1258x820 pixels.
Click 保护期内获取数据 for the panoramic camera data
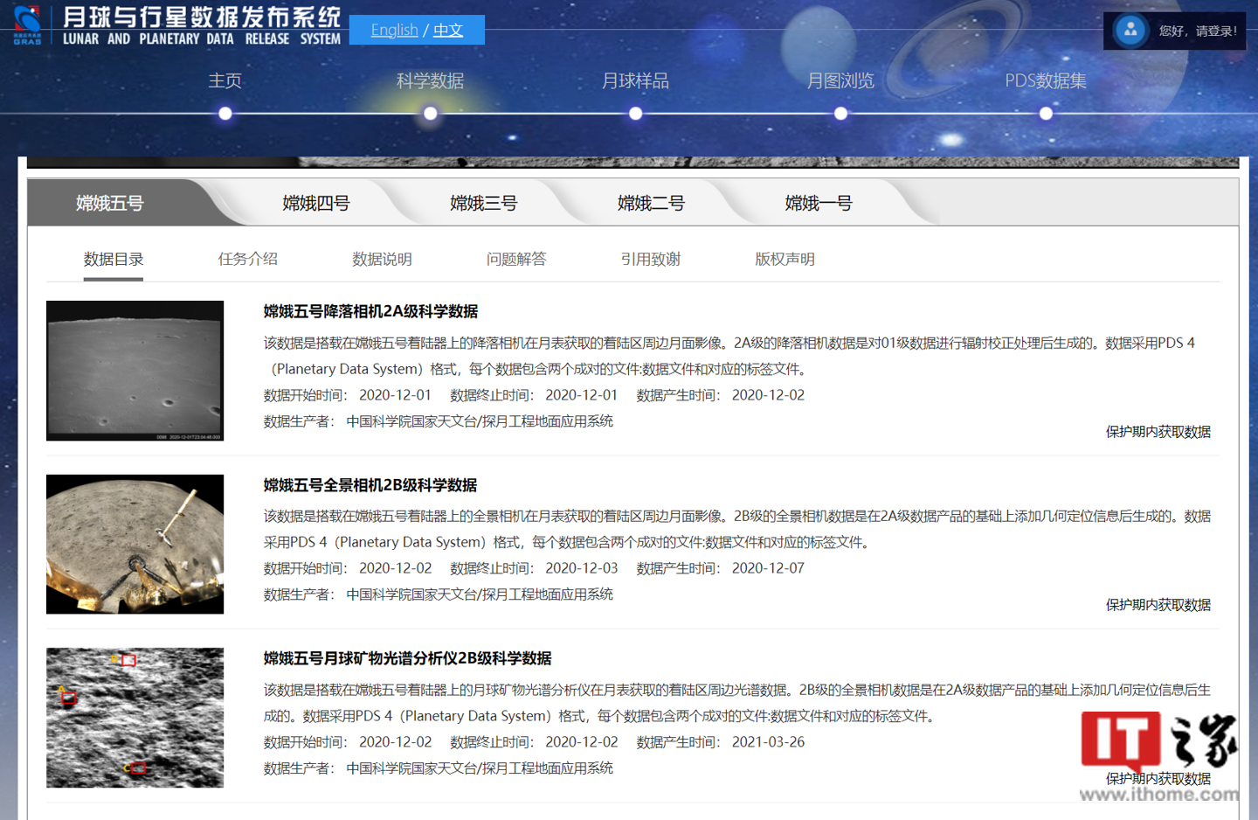click(x=1157, y=604)
